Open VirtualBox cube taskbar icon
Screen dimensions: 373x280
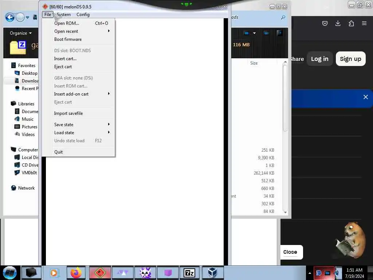click(x=212, y=273)
